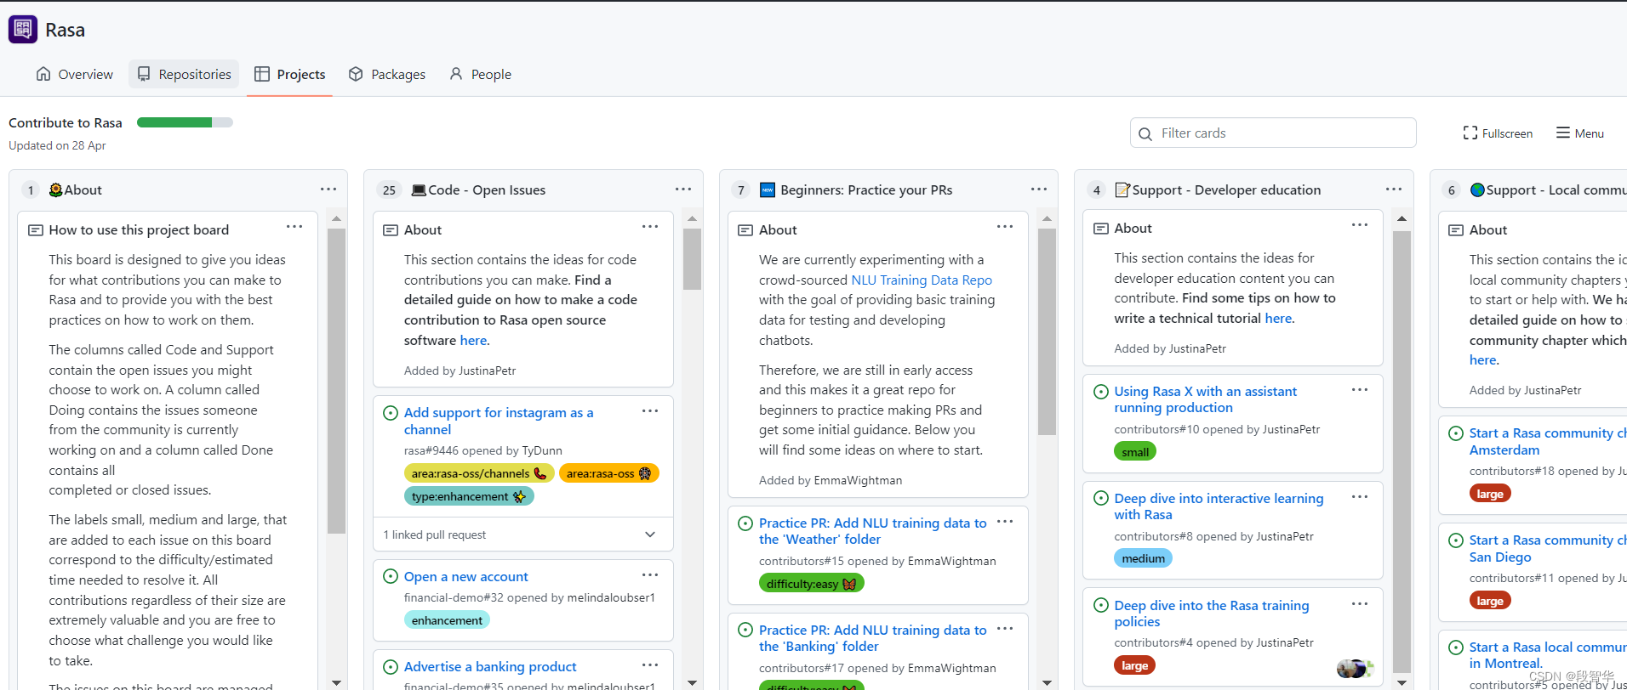
Task: Click open issue icon on Banking folder PR card
Action: point(745,630)
